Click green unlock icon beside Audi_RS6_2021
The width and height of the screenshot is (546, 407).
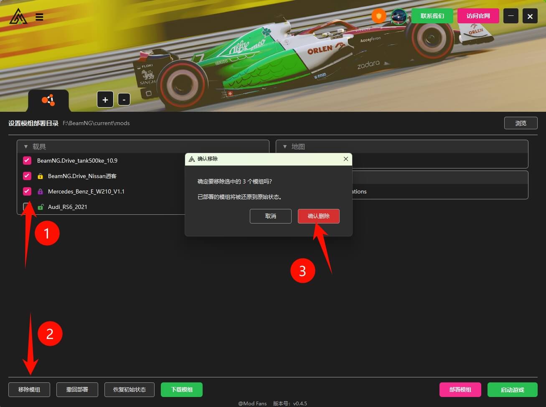coord(41,207)
